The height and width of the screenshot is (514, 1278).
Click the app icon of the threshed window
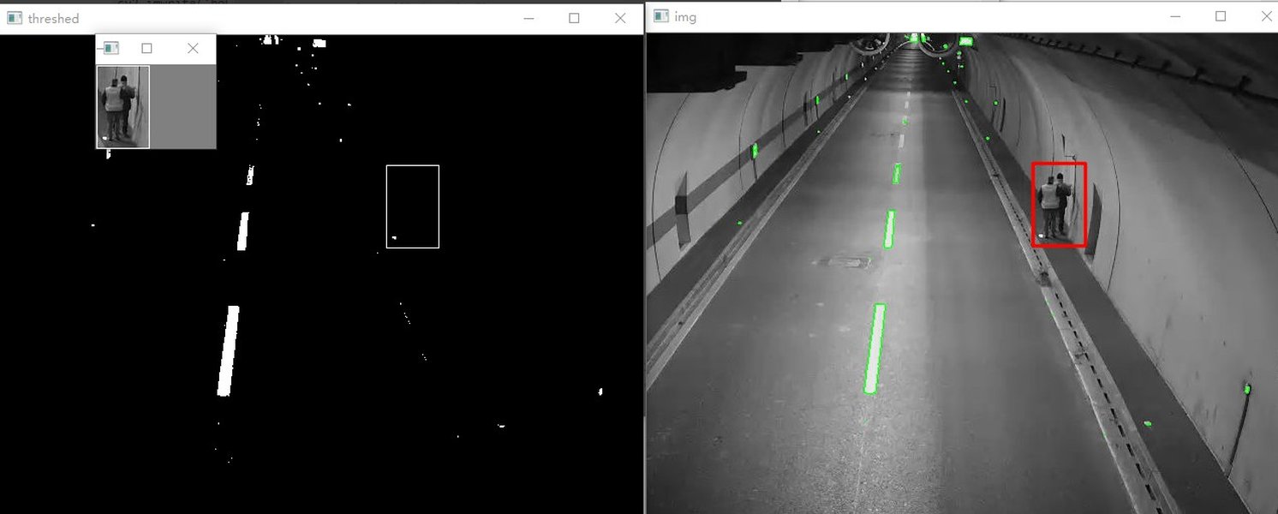point(14,18)
